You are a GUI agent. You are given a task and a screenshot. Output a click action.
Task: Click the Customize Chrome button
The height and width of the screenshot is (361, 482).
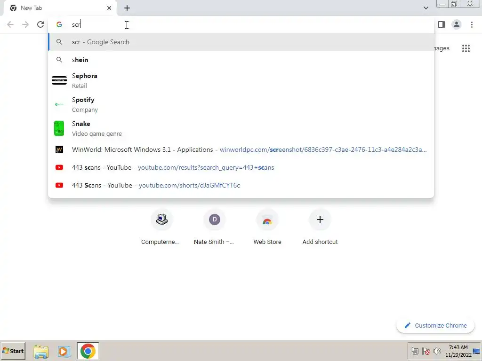435,325
